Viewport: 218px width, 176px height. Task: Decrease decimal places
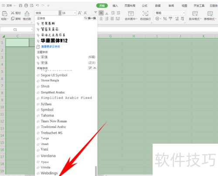(x=182, y=19)
